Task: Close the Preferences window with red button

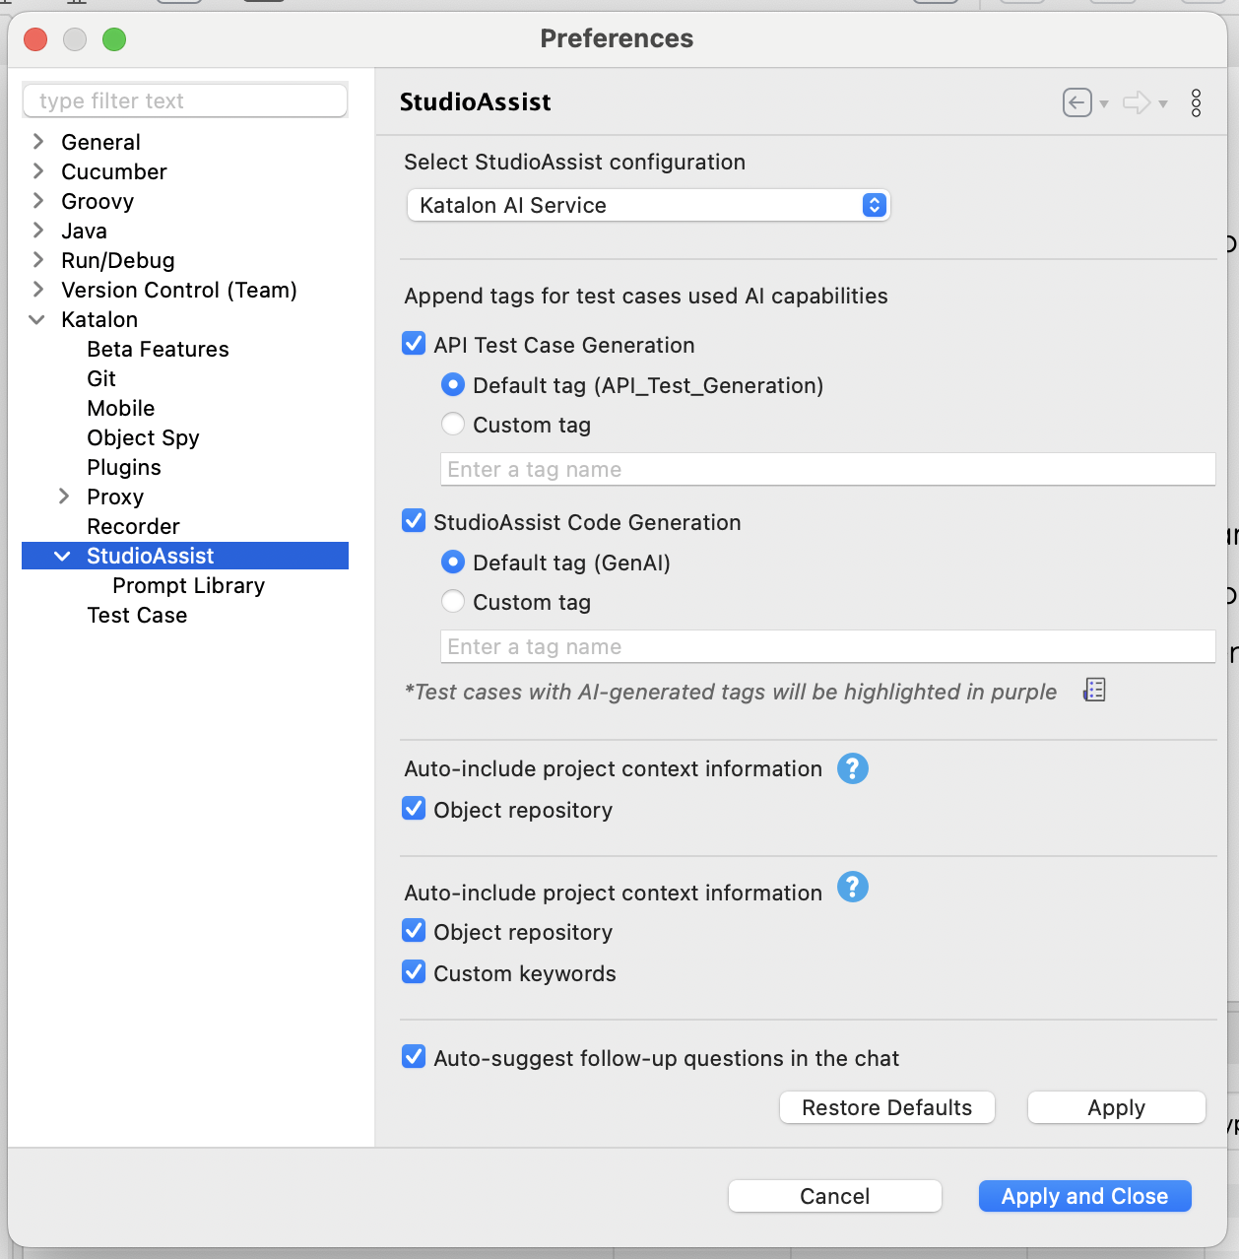Action: 35,39
